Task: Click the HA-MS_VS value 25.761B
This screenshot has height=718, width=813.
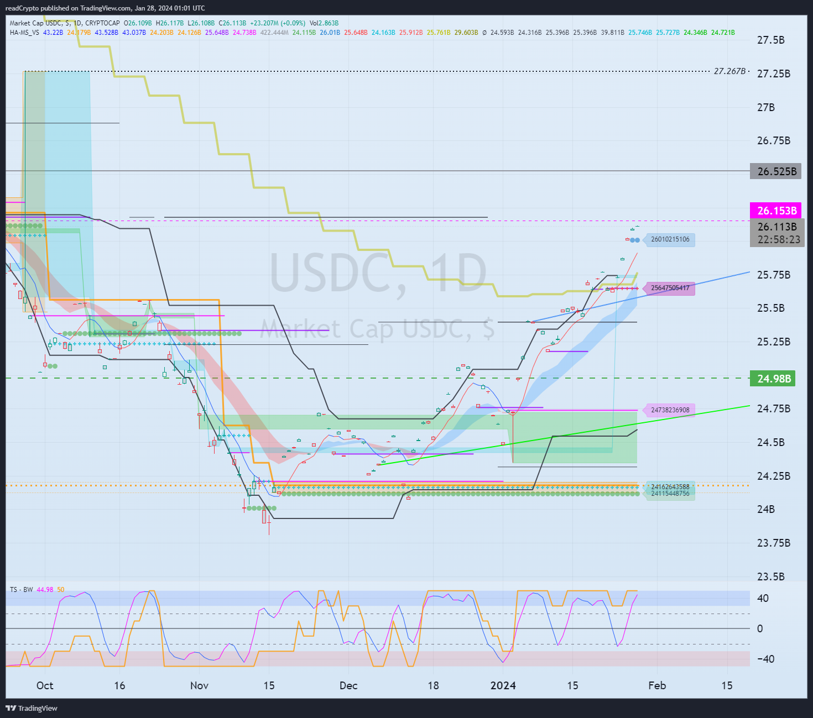Action: coord(439,33)
